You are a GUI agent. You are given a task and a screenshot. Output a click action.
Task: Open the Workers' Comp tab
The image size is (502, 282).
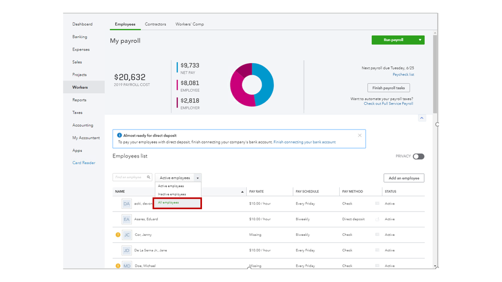pos(189,24)
